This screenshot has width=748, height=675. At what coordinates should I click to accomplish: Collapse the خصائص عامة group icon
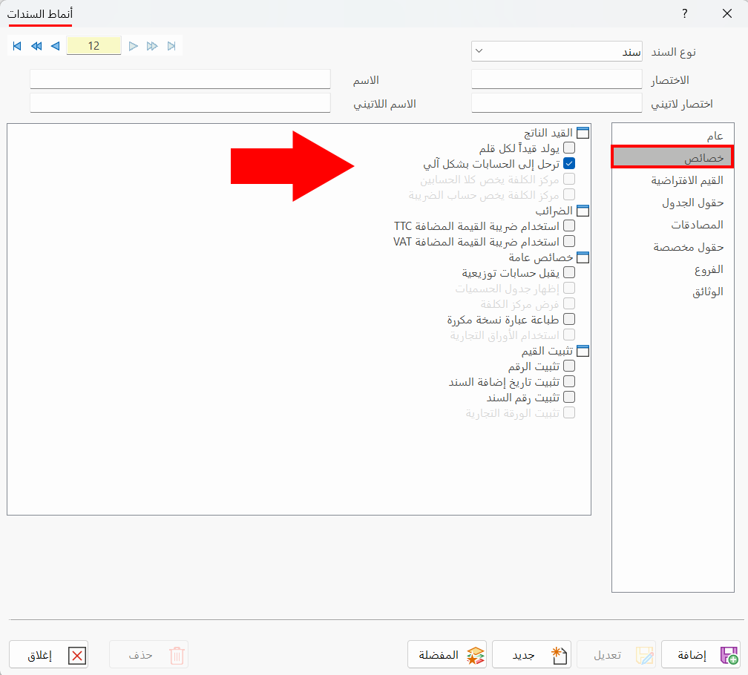tap(583, 257)
